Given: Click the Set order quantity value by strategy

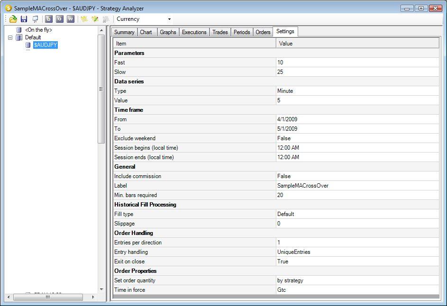Looking at the screenshot, I should (x=357, y=280).
